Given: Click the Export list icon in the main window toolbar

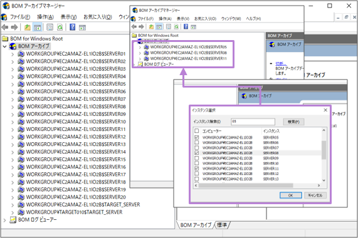Looking at the screenshot, I should coord(50,28).
